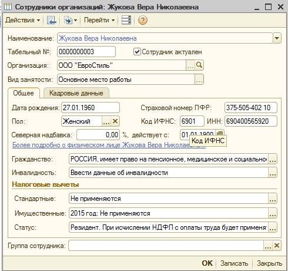Click the help question mark icon

coord(143,20)
